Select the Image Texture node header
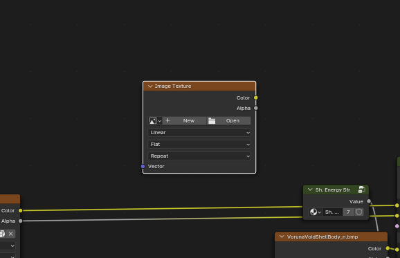The image size is (400, 258). pyautogui.click(x=199, y=86)
